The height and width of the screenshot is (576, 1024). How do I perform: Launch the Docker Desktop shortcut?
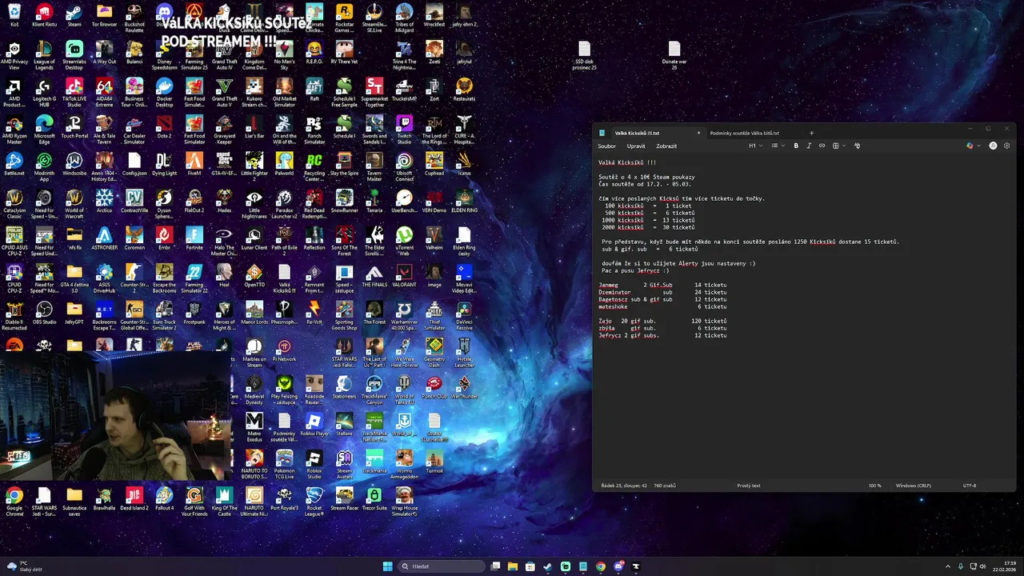tap(164, 90)
